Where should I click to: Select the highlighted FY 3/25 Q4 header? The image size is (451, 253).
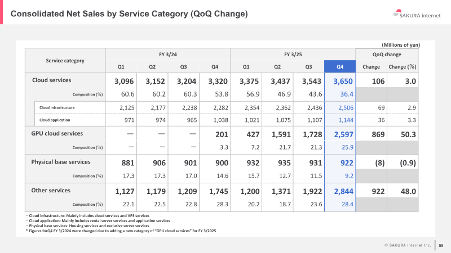(340, 66)
